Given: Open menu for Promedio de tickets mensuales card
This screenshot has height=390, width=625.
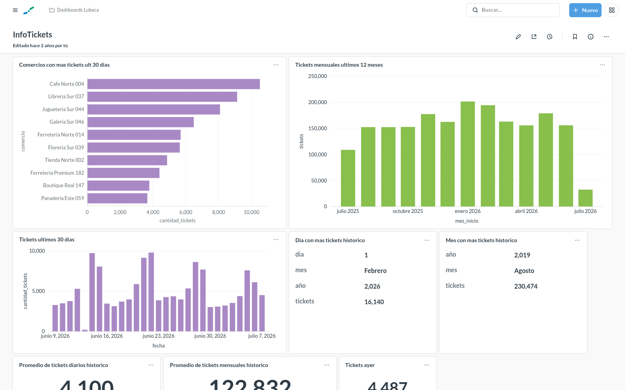Looking at the screenshot, I should tap(327, 365).
